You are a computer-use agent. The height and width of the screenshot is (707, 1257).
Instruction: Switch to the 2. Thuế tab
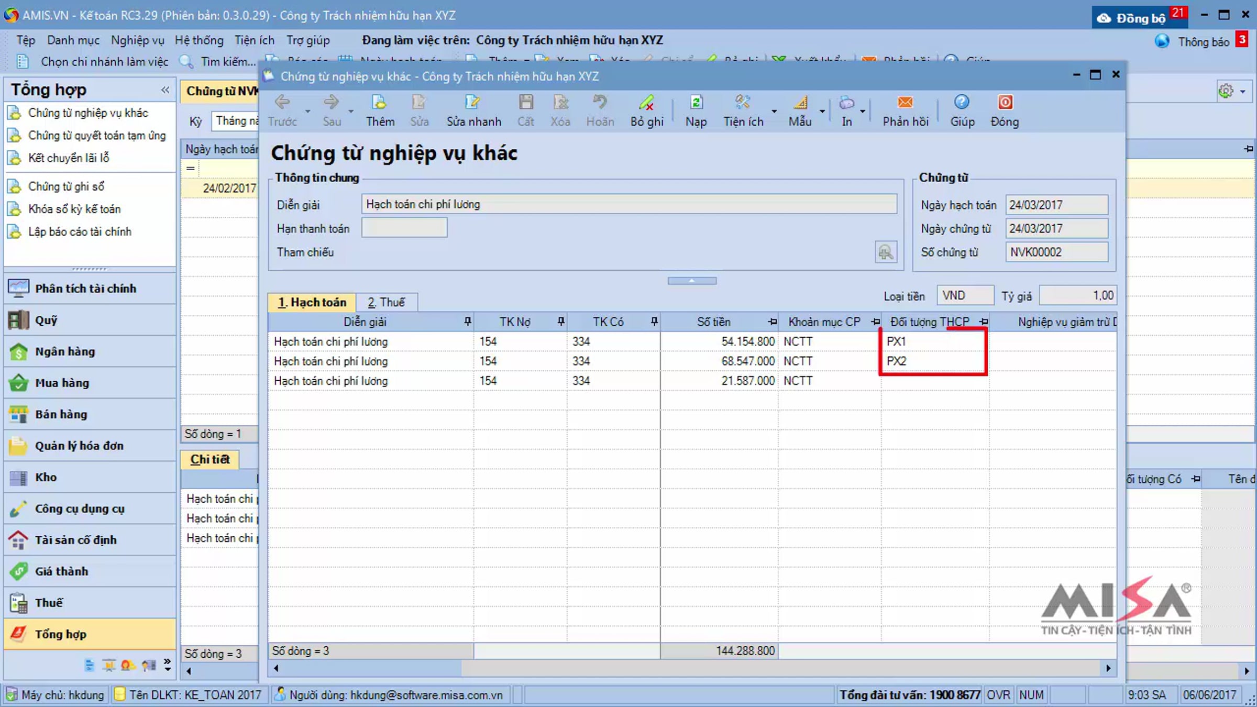click(x=386, y=302)
